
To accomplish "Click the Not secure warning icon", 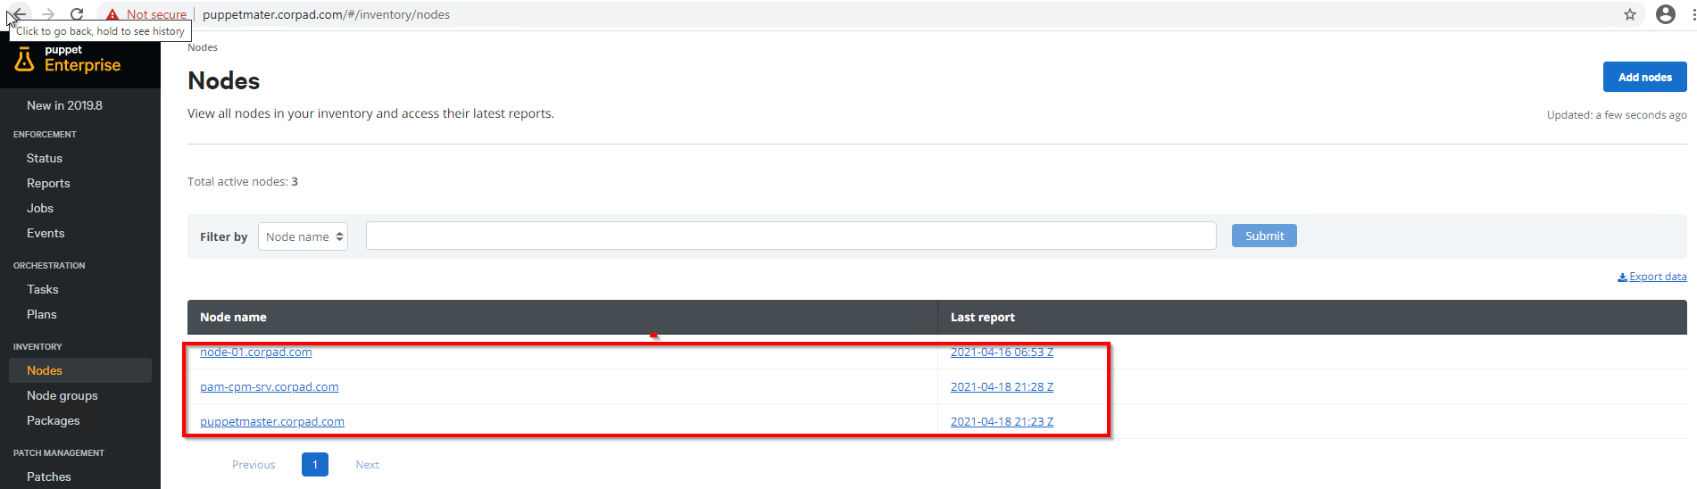I will [112, 14].
